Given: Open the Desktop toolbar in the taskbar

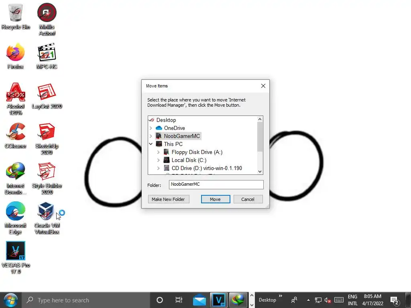Looking at the screenshot, I should click(x=267, y=300).
